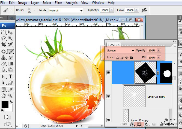Hide the Layer 24 copy layer
Viewport: 182px width, 129px height.
(x=109, y=96)
